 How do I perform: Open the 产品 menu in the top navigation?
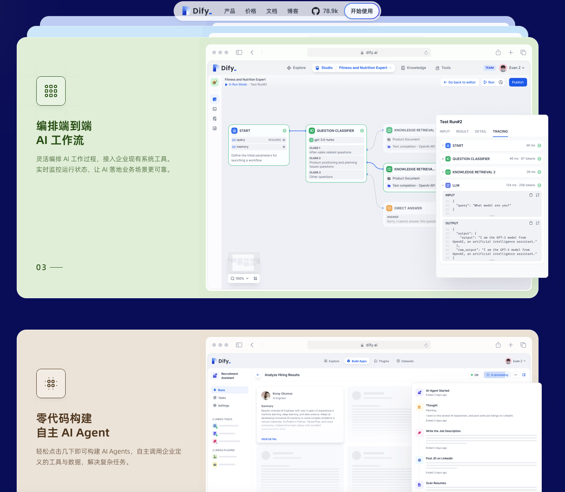[230, 11]
